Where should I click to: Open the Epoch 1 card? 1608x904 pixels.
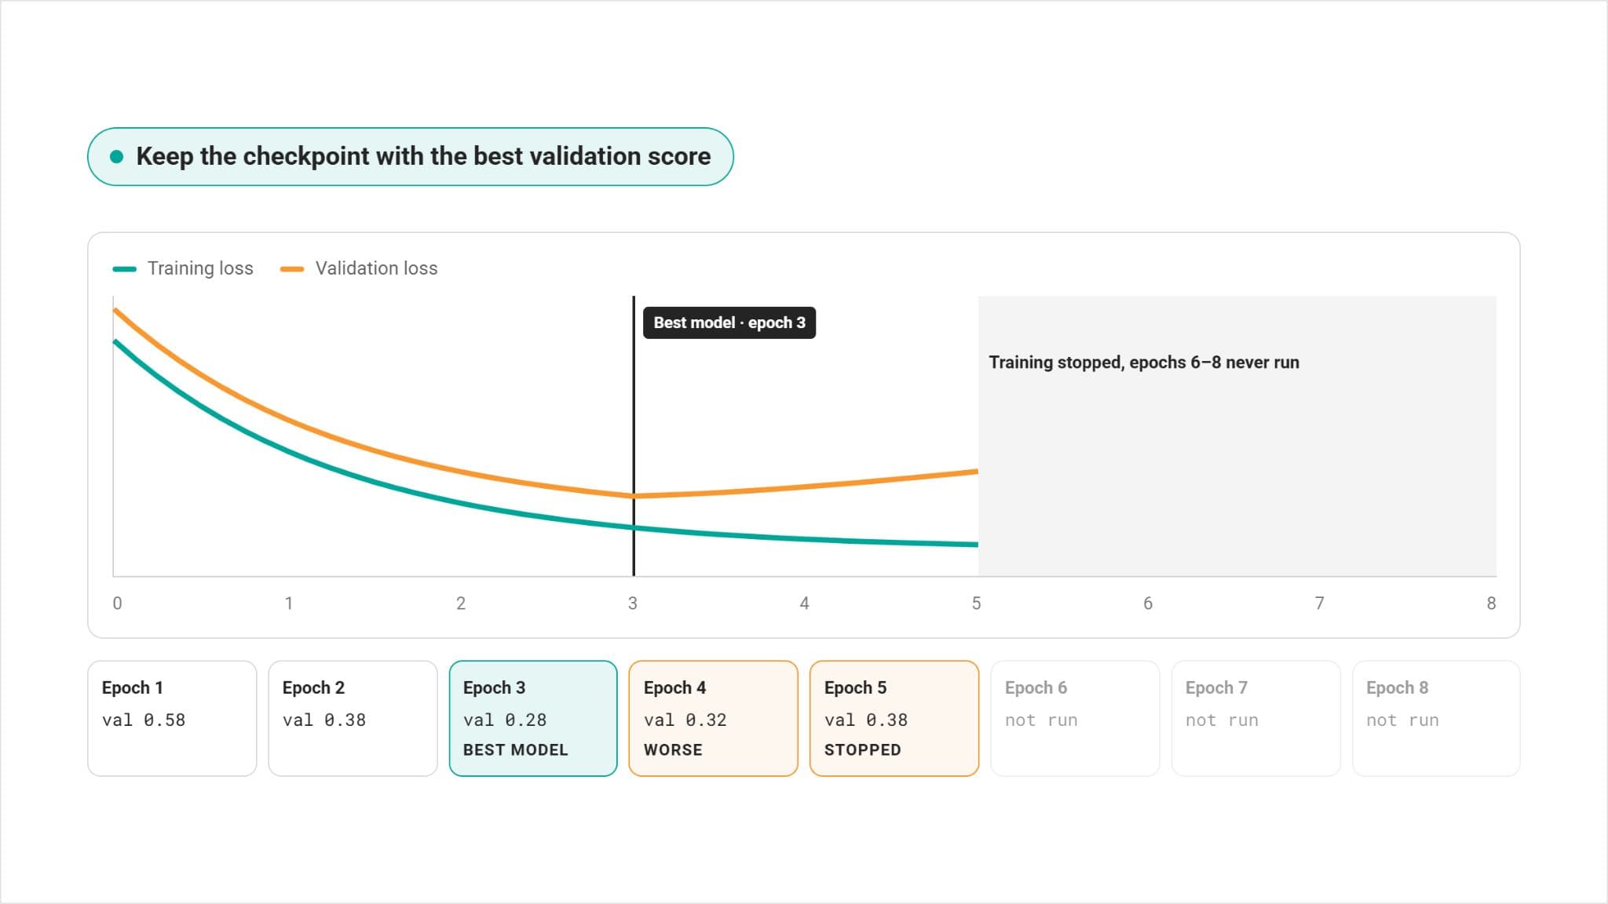pos(172,719)
